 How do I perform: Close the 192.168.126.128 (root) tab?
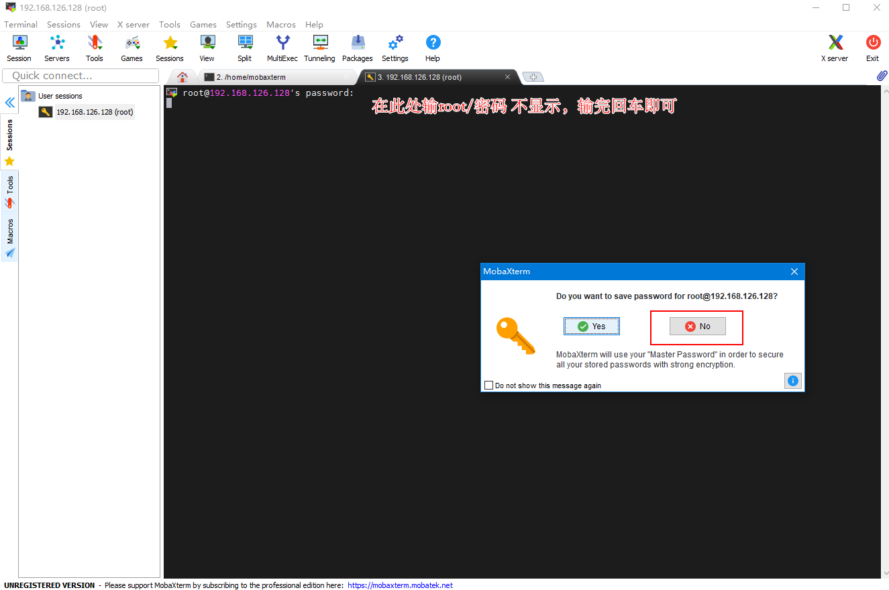508,77
